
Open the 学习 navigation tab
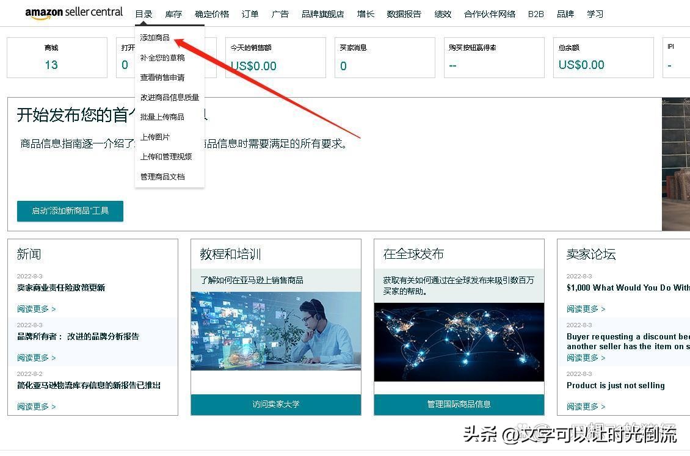595,13
